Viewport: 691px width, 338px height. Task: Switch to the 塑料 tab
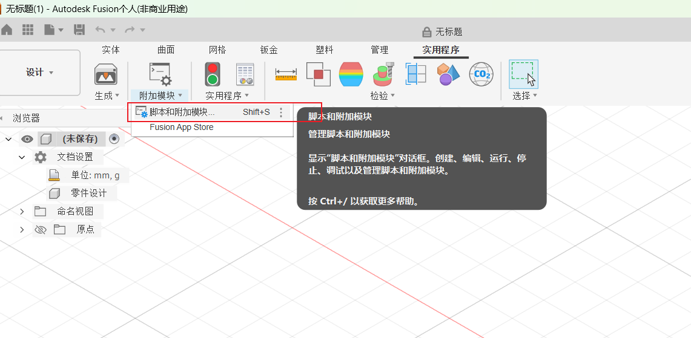325,50
